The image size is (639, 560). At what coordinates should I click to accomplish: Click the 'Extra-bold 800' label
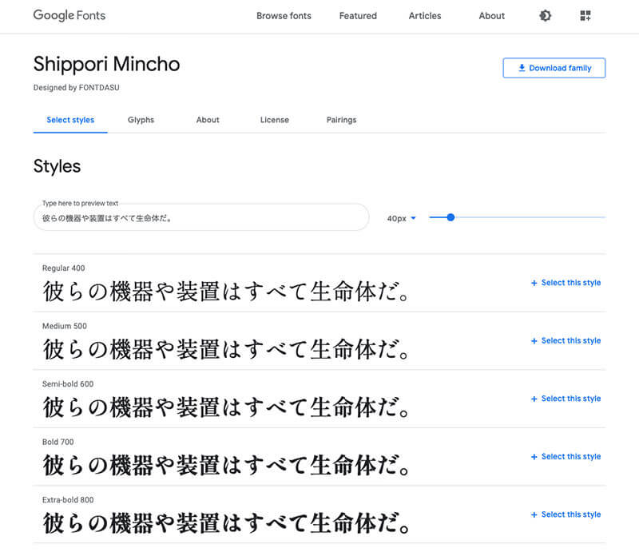click(x=68, y=499)
